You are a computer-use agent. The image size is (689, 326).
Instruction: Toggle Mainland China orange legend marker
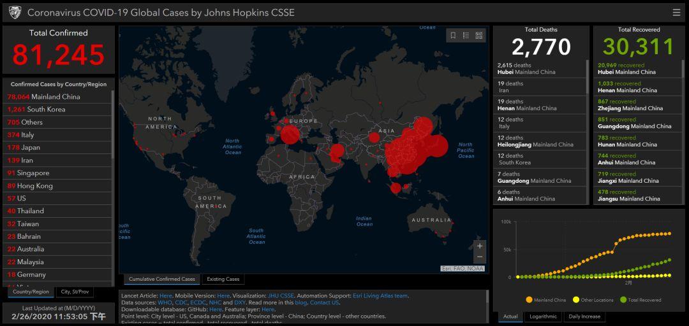tap(529, 300)
